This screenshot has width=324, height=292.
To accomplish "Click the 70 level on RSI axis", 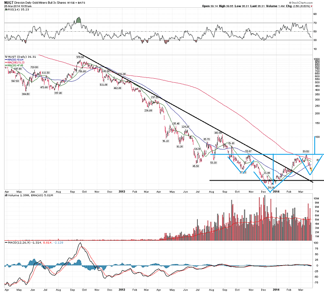I will 315,23.
